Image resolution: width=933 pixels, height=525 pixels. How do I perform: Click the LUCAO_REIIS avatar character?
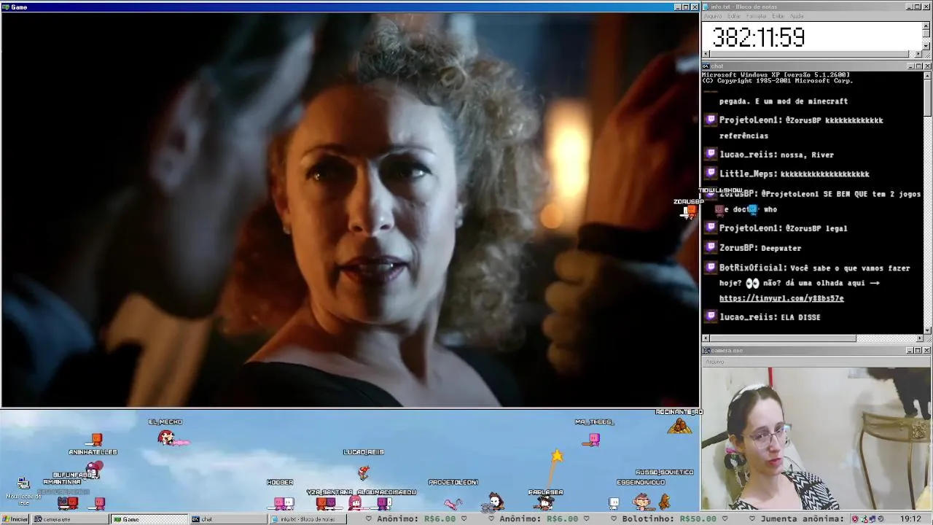[363, 472]
